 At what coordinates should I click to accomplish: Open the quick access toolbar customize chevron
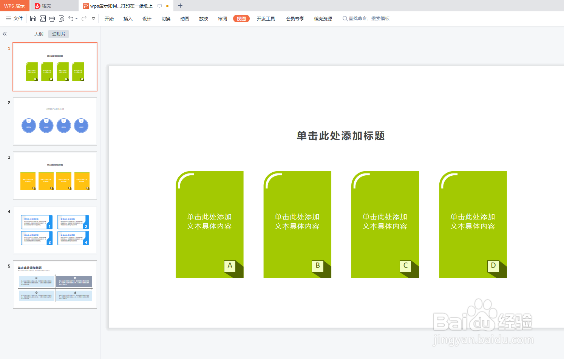[93, 18]
